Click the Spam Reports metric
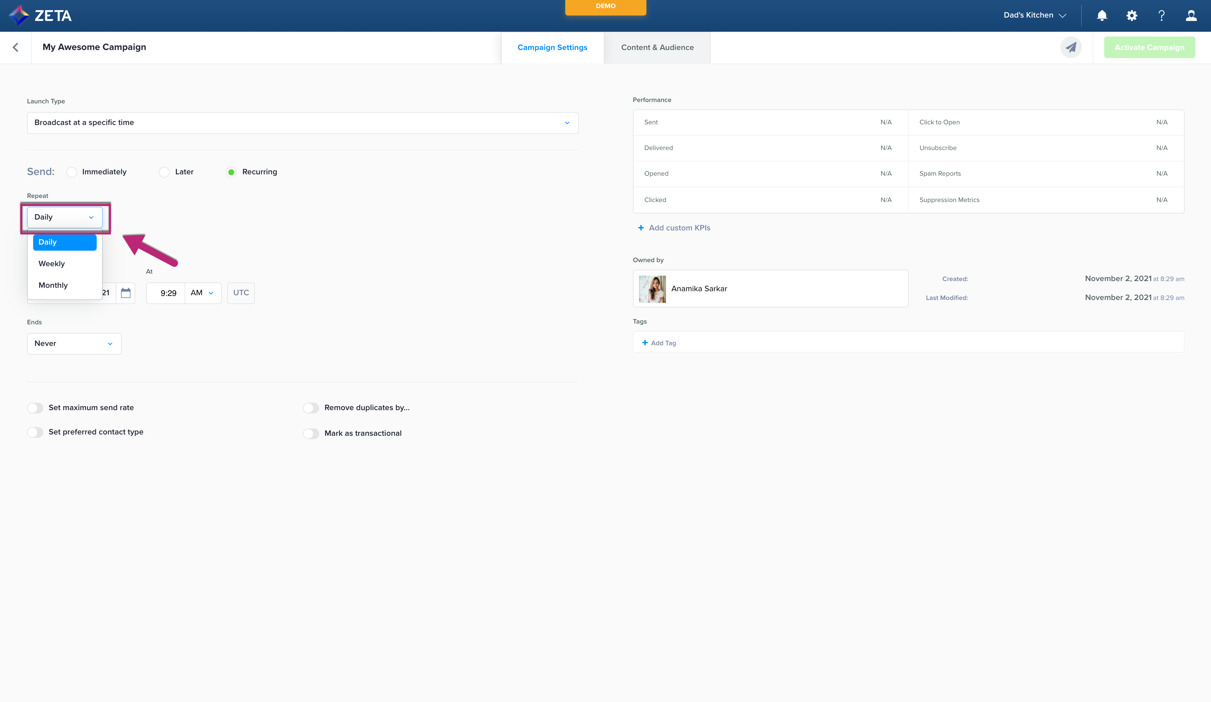Screen dimensions: 1211x702 click(1046, 174)
